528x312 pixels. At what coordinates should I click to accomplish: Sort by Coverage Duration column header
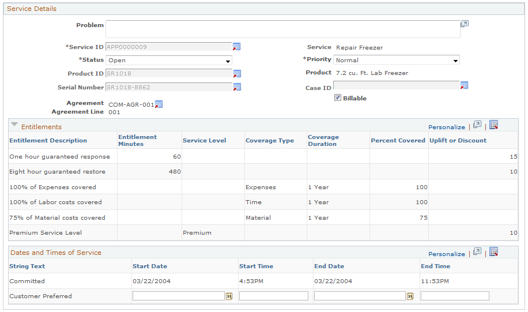coord(323,141)
